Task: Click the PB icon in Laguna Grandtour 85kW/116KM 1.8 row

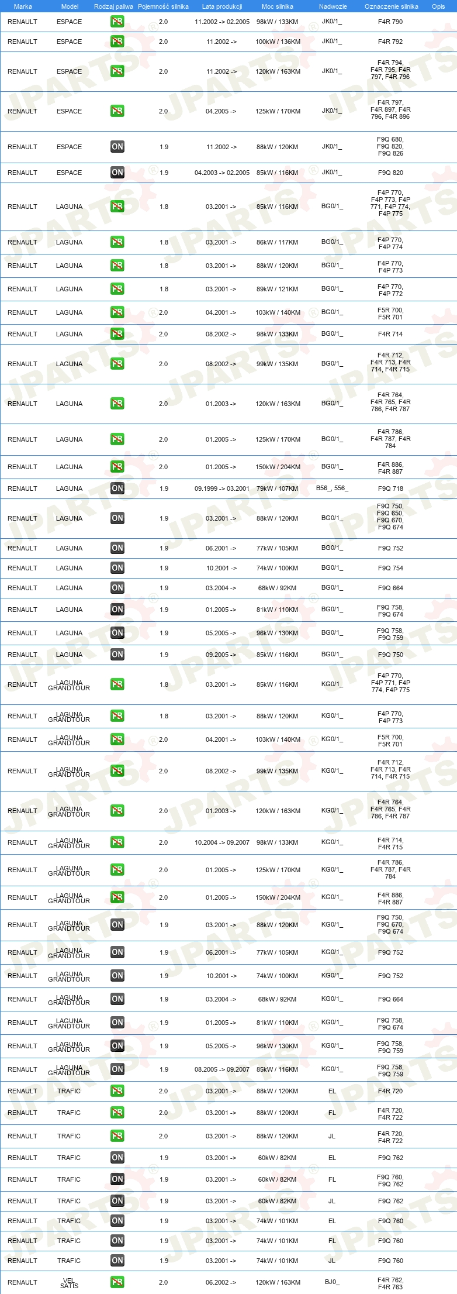Action: pos(117,684)
